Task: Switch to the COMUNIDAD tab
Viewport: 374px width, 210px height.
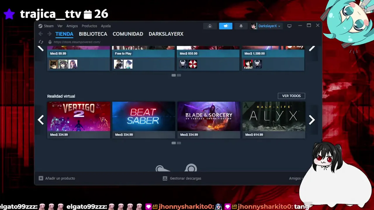Action: tap(128, 34)
